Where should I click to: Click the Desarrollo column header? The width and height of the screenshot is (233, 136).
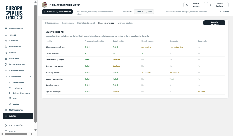[202, 41]
